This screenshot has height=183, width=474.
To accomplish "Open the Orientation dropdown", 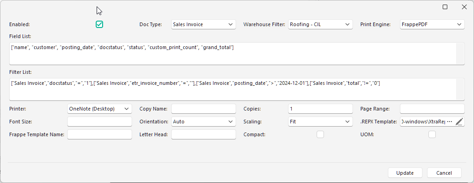I will click(203, 122).
